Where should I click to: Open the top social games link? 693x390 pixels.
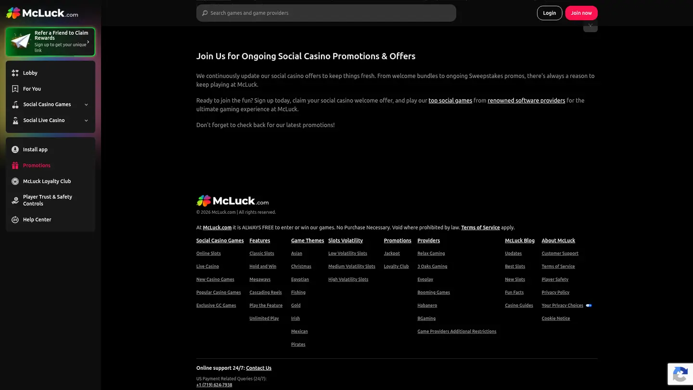(450, 101)
